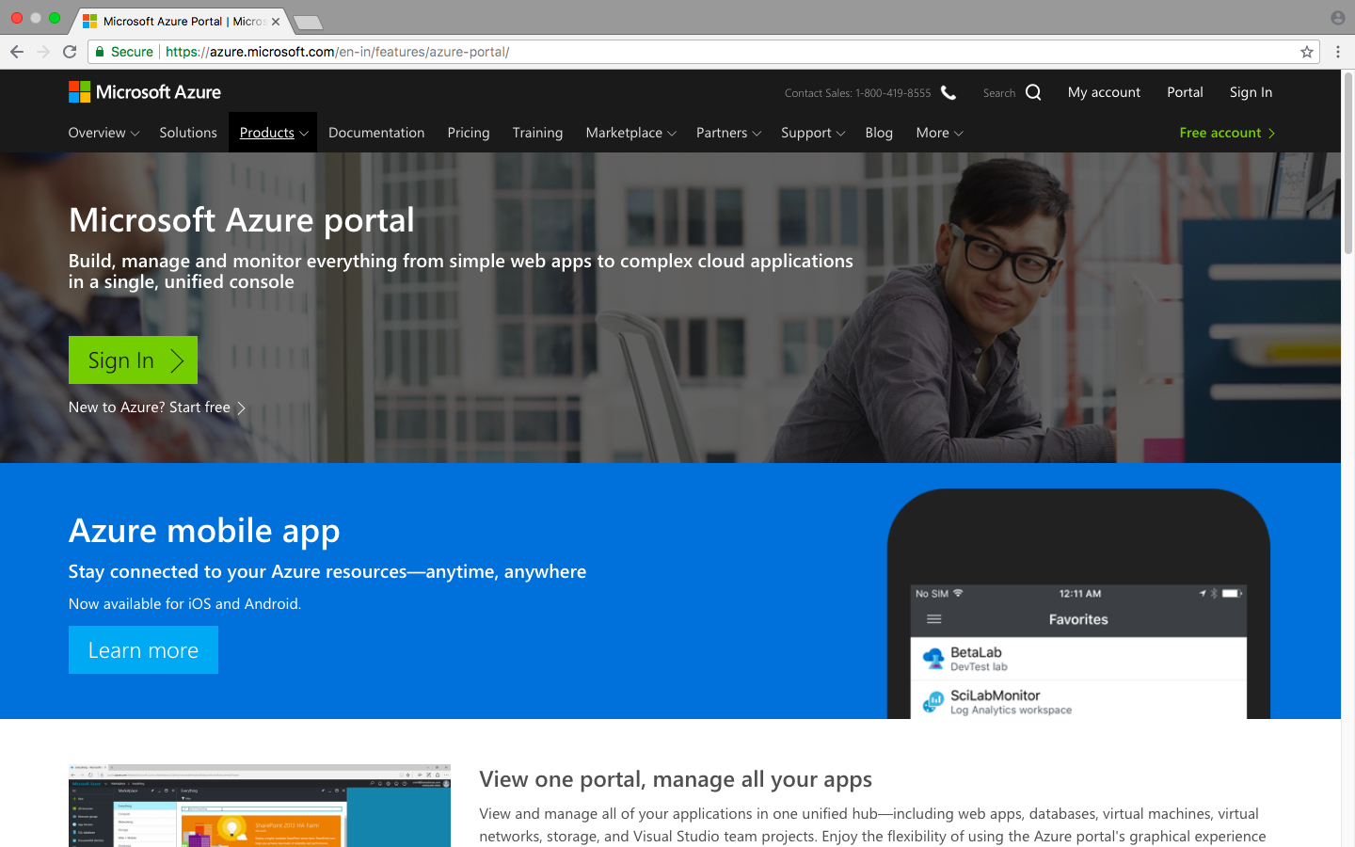Click the SciLabMonitor entry text

click(x=1011, y=702)
